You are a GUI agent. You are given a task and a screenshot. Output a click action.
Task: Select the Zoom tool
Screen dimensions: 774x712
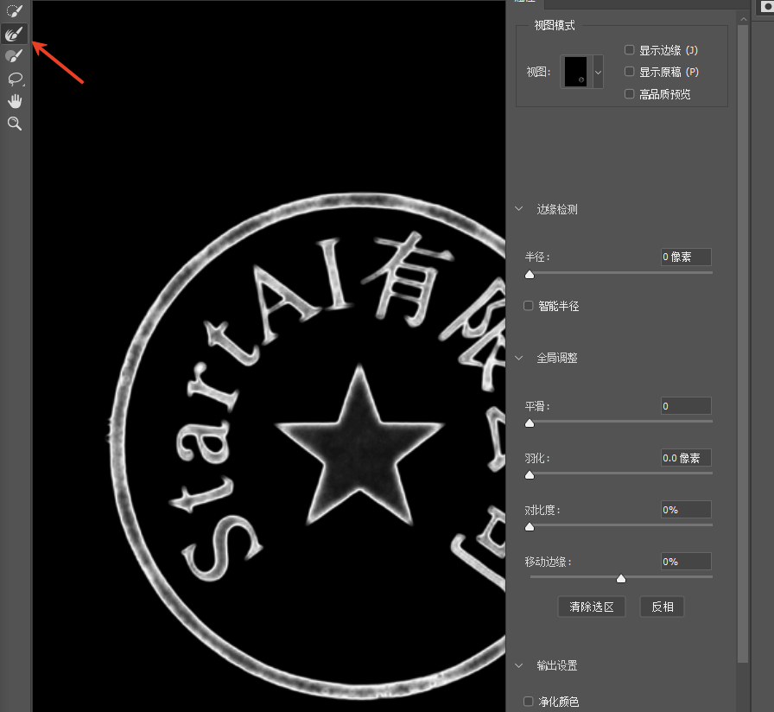click(x=15, y=124)
